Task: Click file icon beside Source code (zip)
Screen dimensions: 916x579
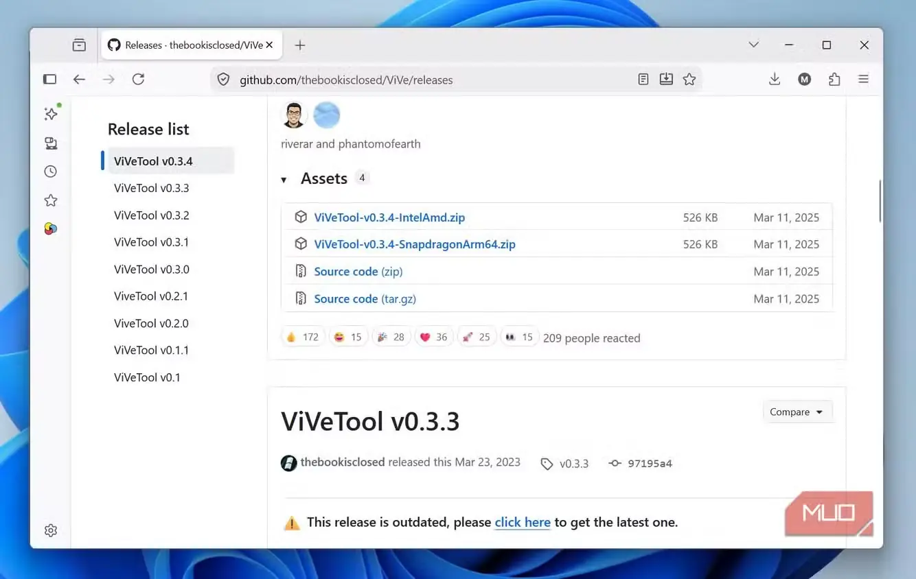Action: (x=301, y=271)
